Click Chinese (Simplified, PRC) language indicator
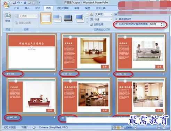This screenshot has width=171, height=131. (53, 128)
